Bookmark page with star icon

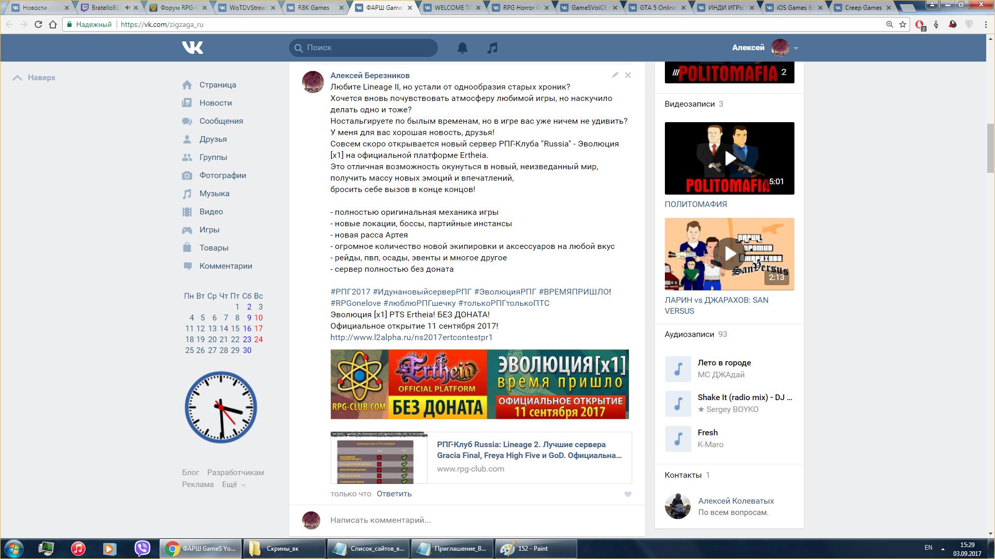pos(903,24)
